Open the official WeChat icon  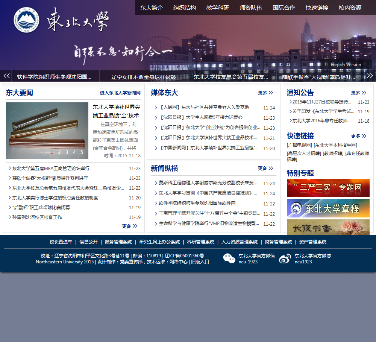point(229,258)
